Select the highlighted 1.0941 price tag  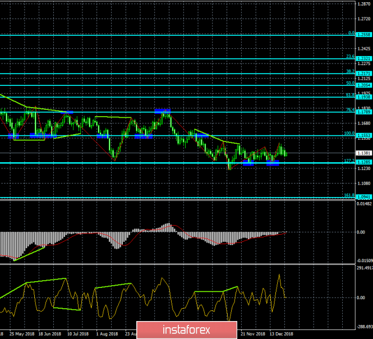tap(364, 197)
